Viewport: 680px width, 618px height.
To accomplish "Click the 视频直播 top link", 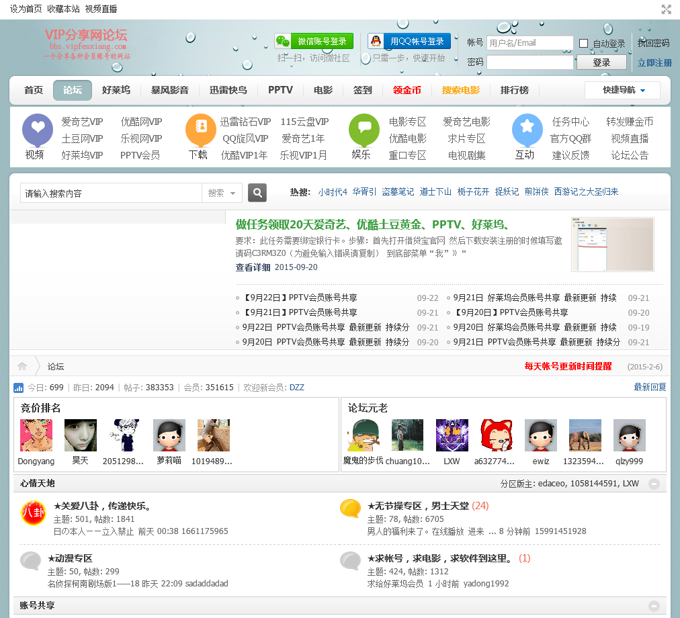I will pyautogui.click(x=101, y=9).
